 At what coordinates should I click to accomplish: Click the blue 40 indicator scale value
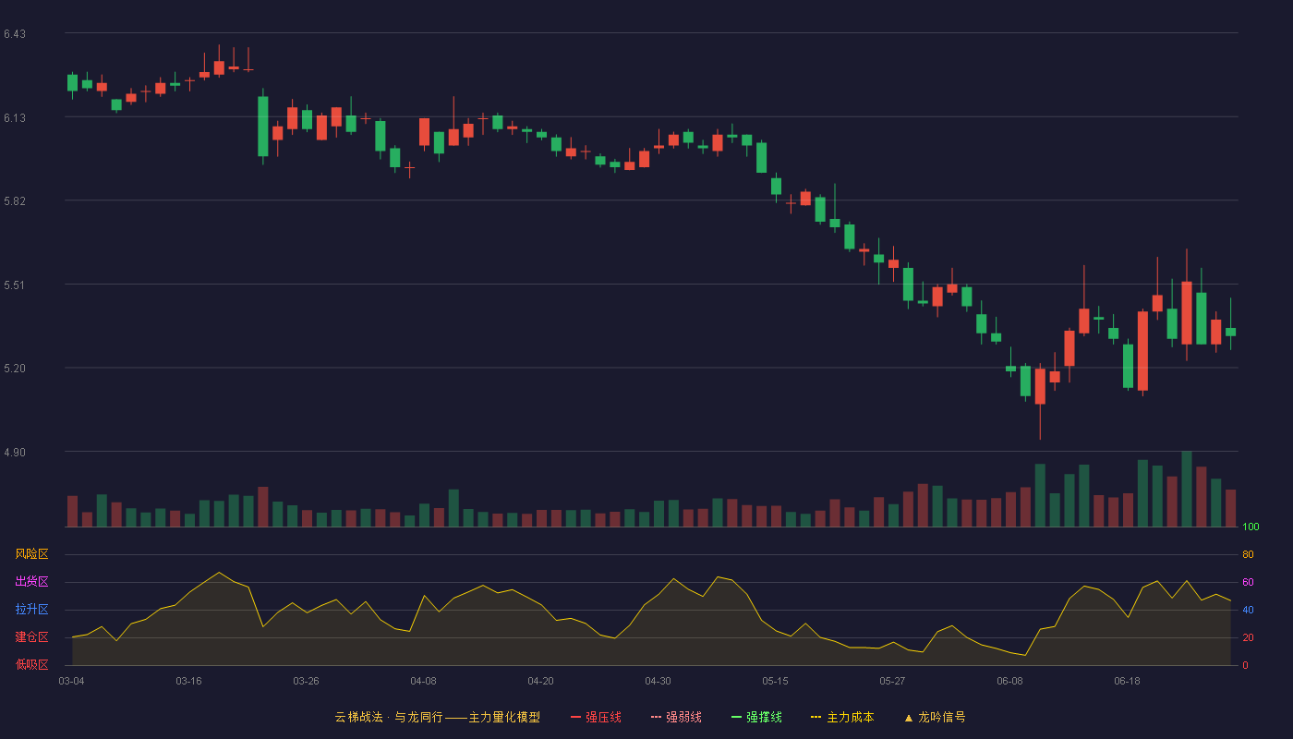tap(1248, 610)
